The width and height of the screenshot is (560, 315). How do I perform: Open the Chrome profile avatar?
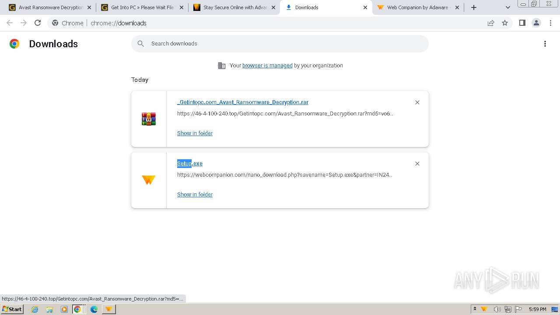[x=536, y=23]
